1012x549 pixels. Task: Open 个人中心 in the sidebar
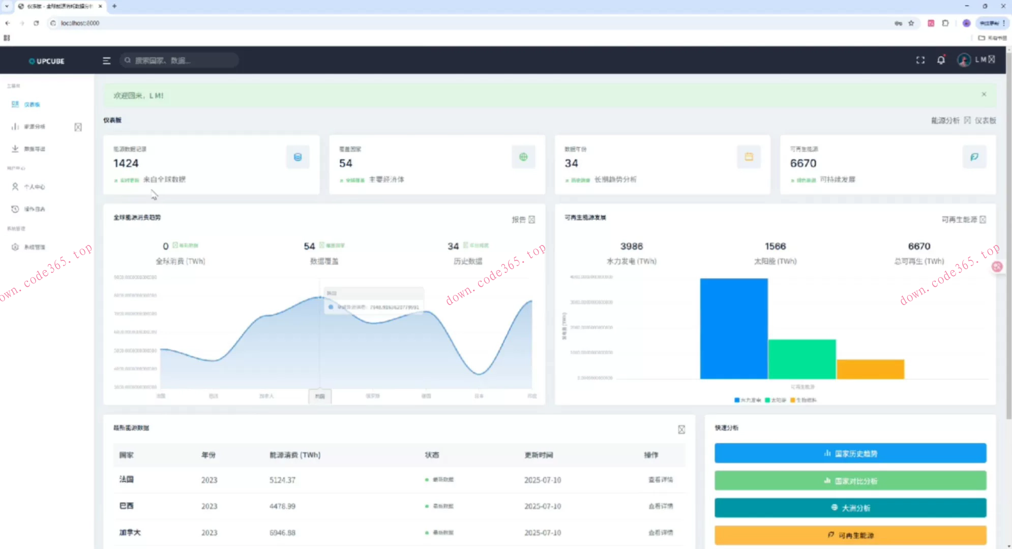pyautogui.click(x=34, y=187)
